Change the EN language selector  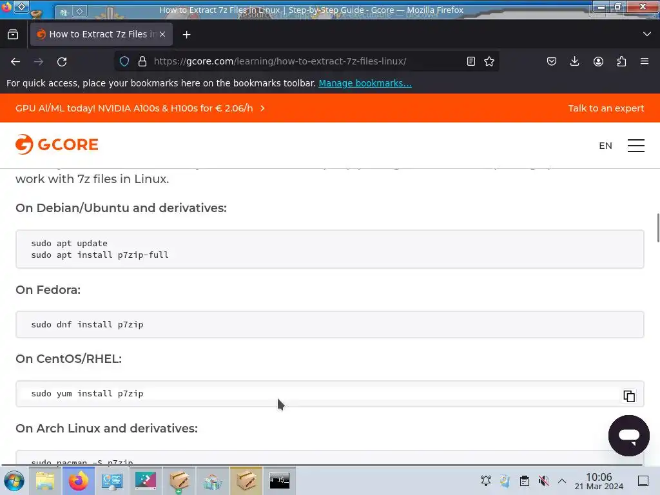(x=605, y=146)
